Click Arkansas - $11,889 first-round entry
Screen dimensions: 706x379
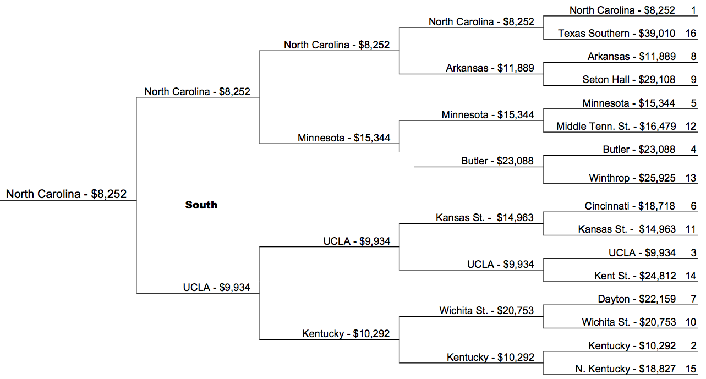click(631, 57)
